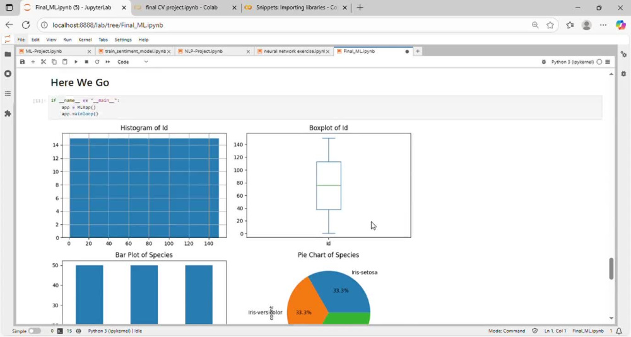Click the Here We Go heading

80,83
